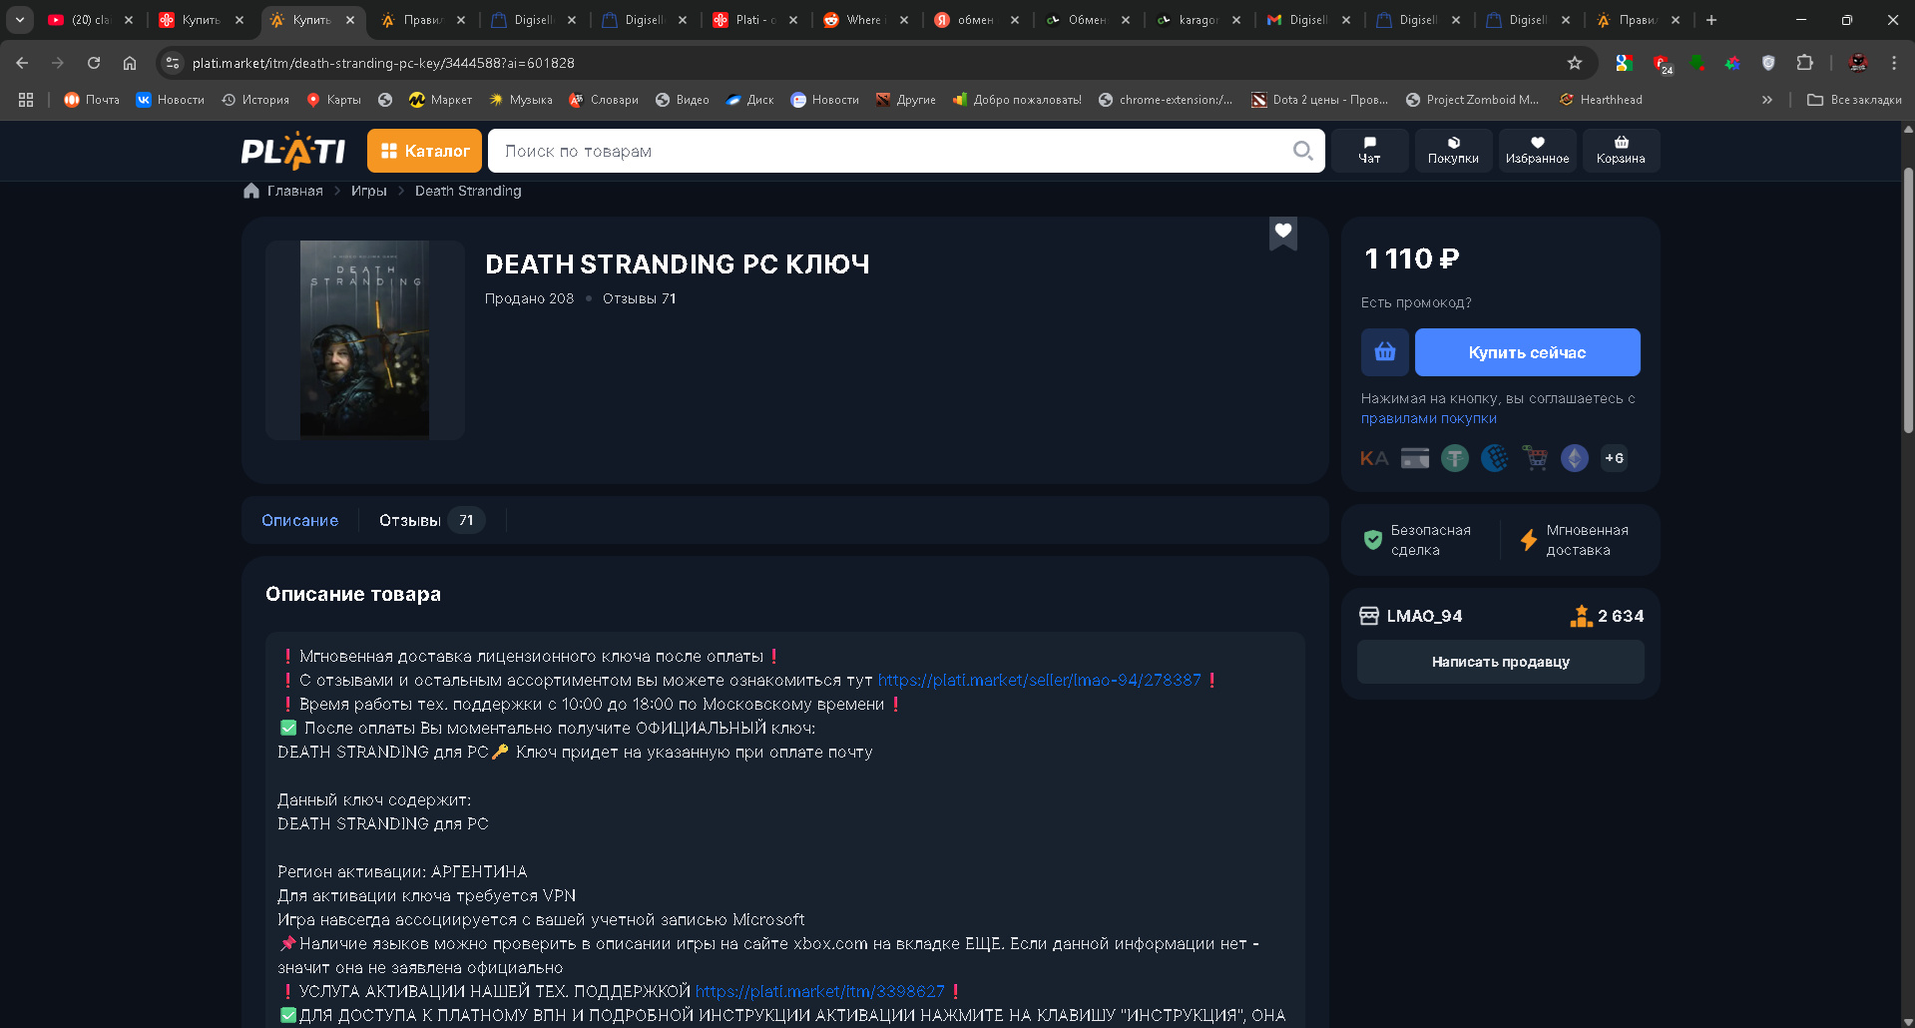Click the search magnifier icon
This screenshot has width=1915, height=1028.
pyautogui.click(x=1302, y=151)
